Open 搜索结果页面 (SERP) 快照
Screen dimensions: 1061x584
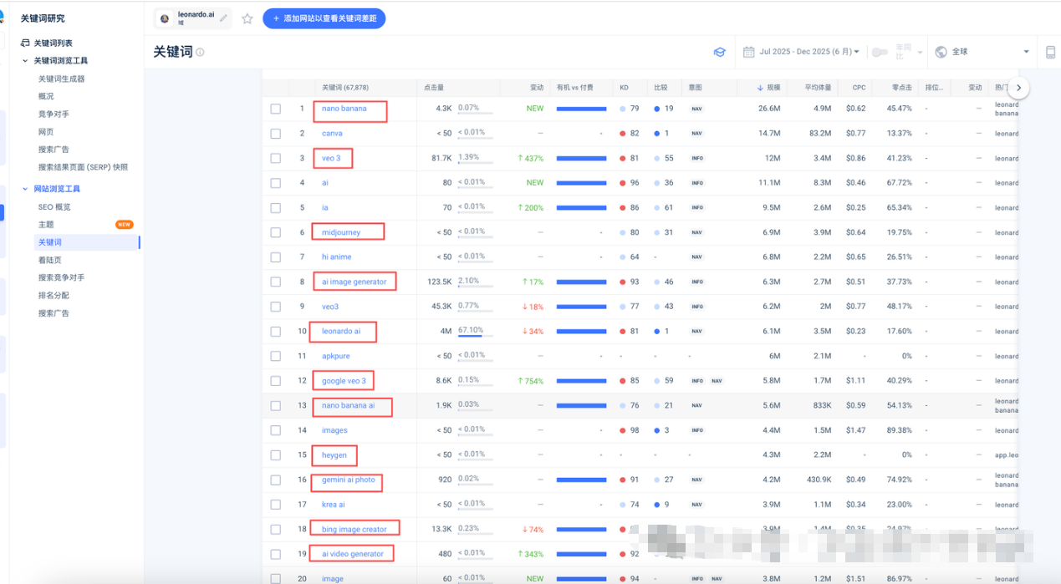coord(83,167)
